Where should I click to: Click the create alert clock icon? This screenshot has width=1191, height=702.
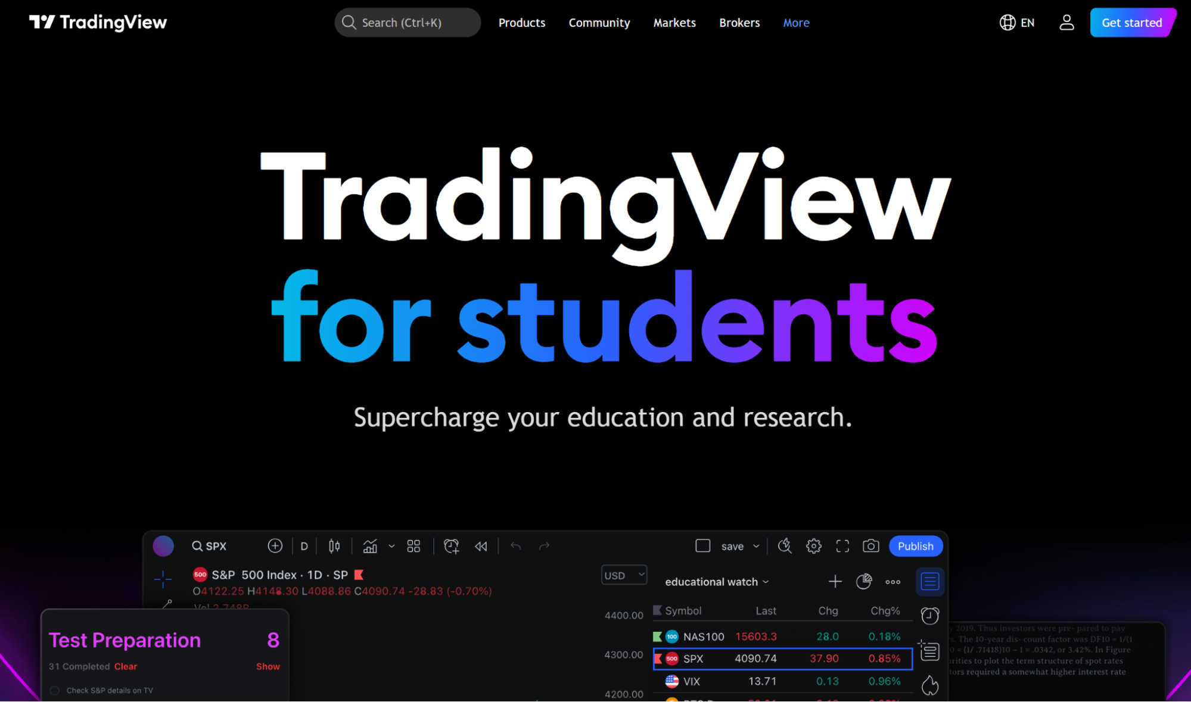tap(451, 546)
